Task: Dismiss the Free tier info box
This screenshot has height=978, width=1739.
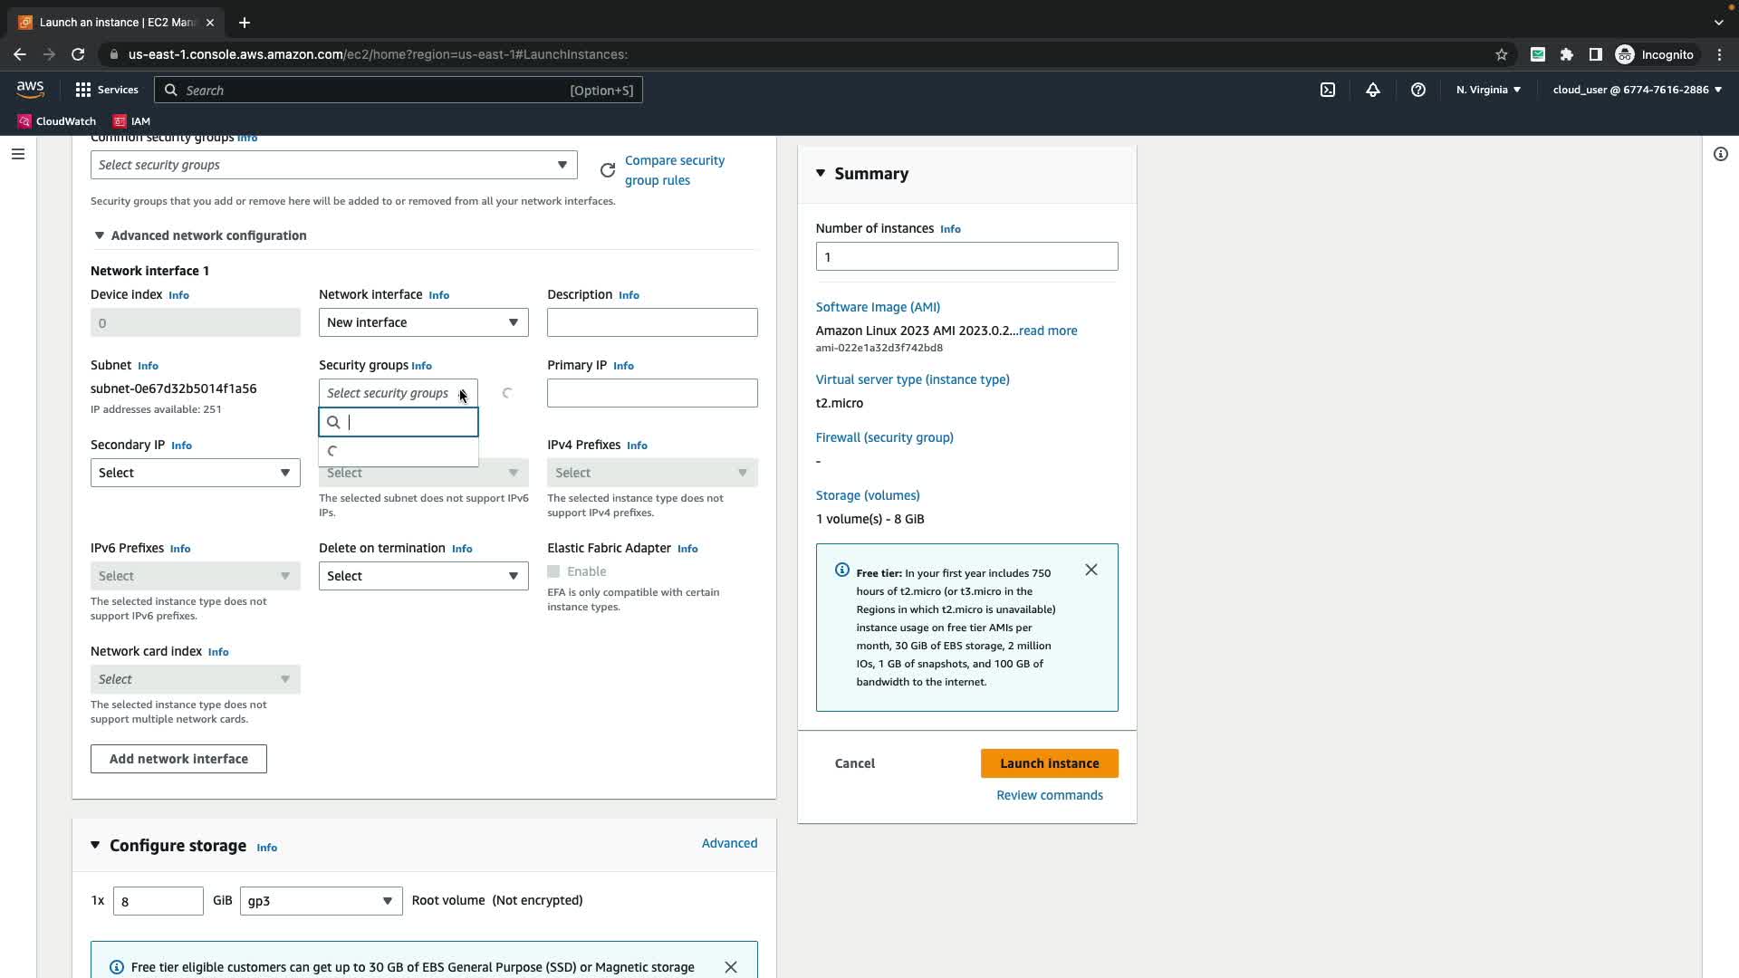Action: click(1091, 570)
